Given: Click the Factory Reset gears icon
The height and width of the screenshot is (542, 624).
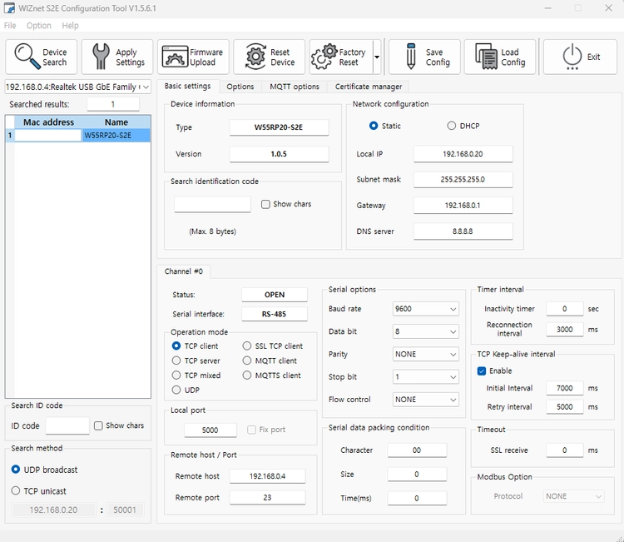Looking at the screenshot, I should 324,57.
